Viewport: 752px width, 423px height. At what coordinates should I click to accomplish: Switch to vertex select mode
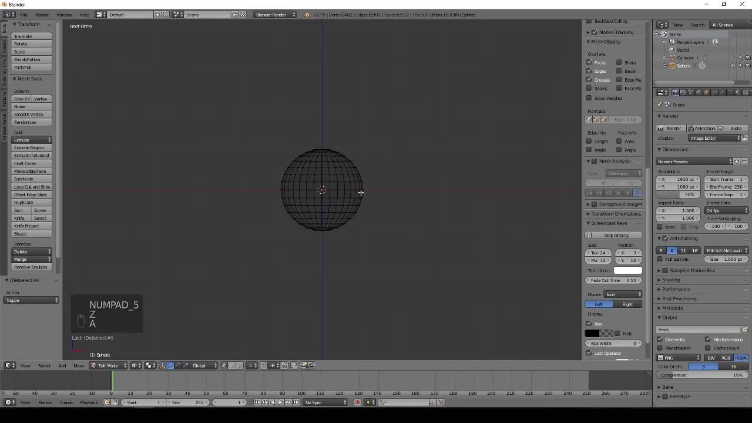(224, 365)
